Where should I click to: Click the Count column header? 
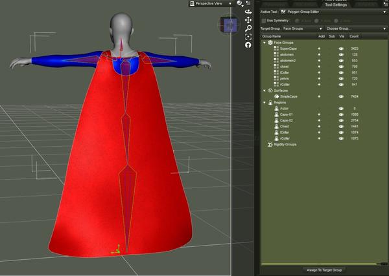click(354, 36)
